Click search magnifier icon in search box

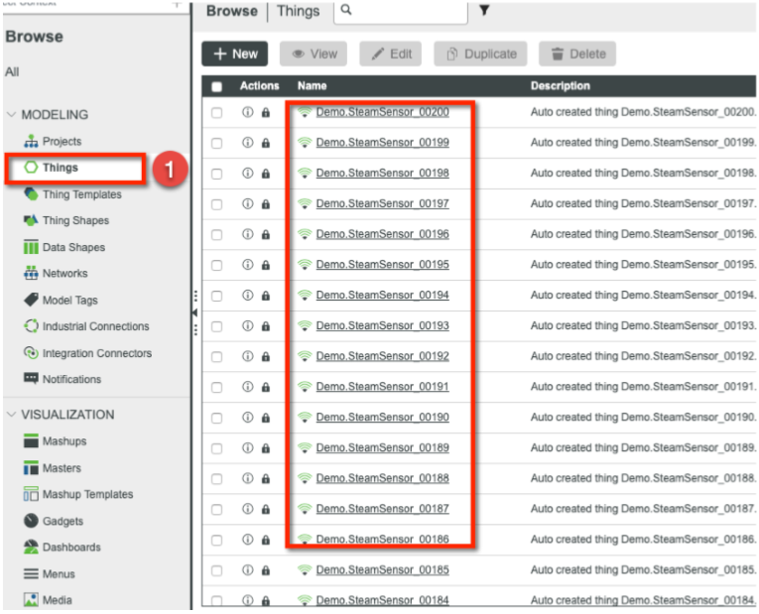pos(346,10)
